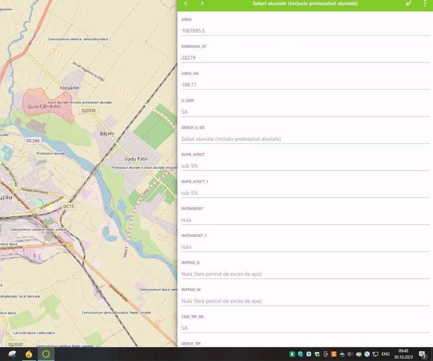Screen dimensions: 433x361
Task: Select DESCR_U_GE value Soluri aluviale
Action: pyautogui.click(x=231, y=139)
